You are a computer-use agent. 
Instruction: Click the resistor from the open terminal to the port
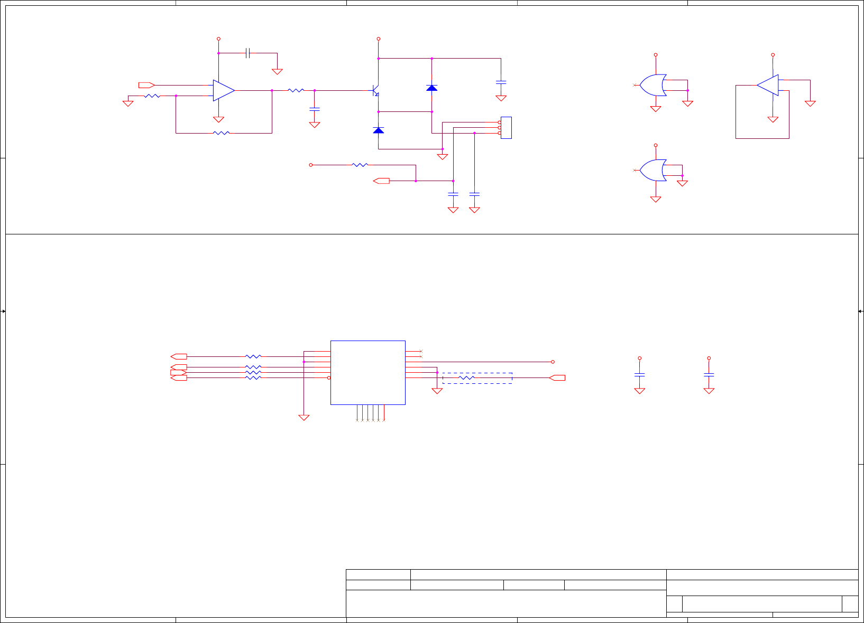pos(360,165)
